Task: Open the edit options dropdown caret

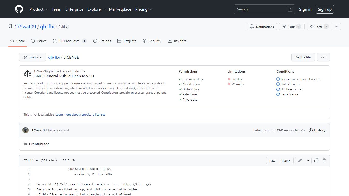Action: click(308, 161)
